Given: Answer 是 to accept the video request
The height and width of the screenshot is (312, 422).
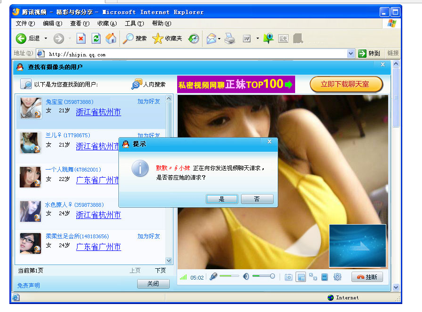Looking at the screenshot, I should [221, 199].
